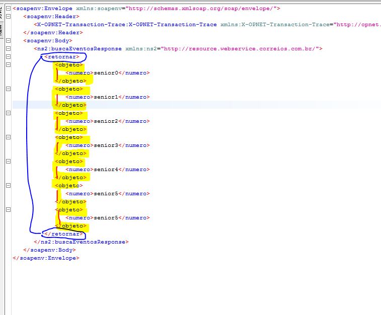Switch to the XML vertical tab
381x315 pixels.
(x=2, y=10)
